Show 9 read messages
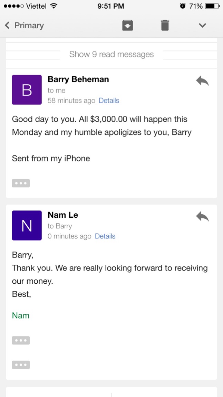Viewport: 223px width, 397px height. (111, 54)
